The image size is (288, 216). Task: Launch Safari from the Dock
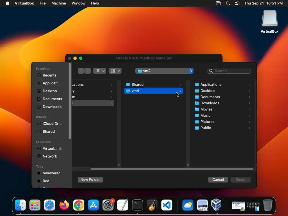click(x=49, y=205)
